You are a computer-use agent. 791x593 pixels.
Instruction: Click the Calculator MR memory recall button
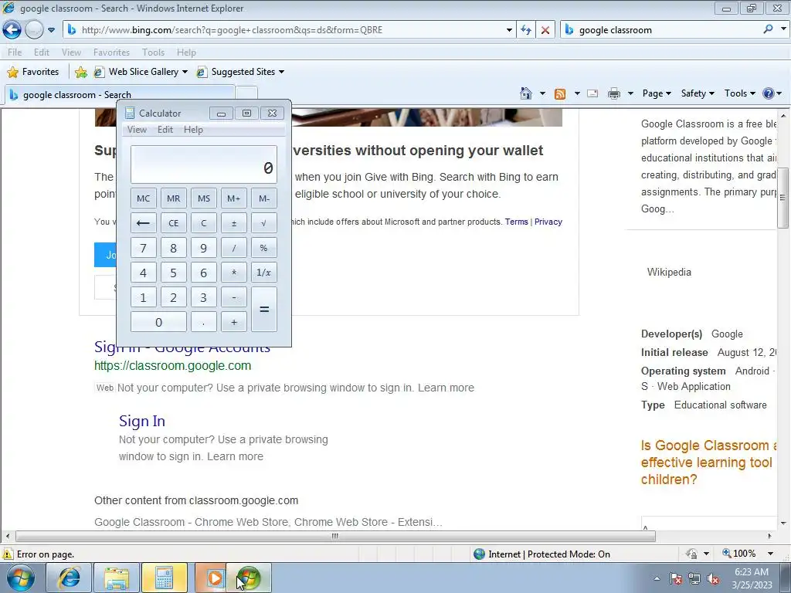pyautogui.click(x=174, y=198)
